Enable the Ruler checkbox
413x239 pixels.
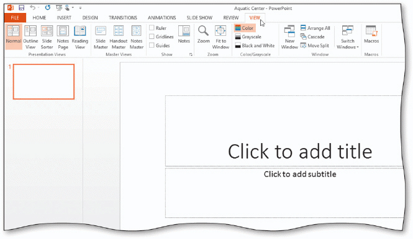click(x=152, y=28)
